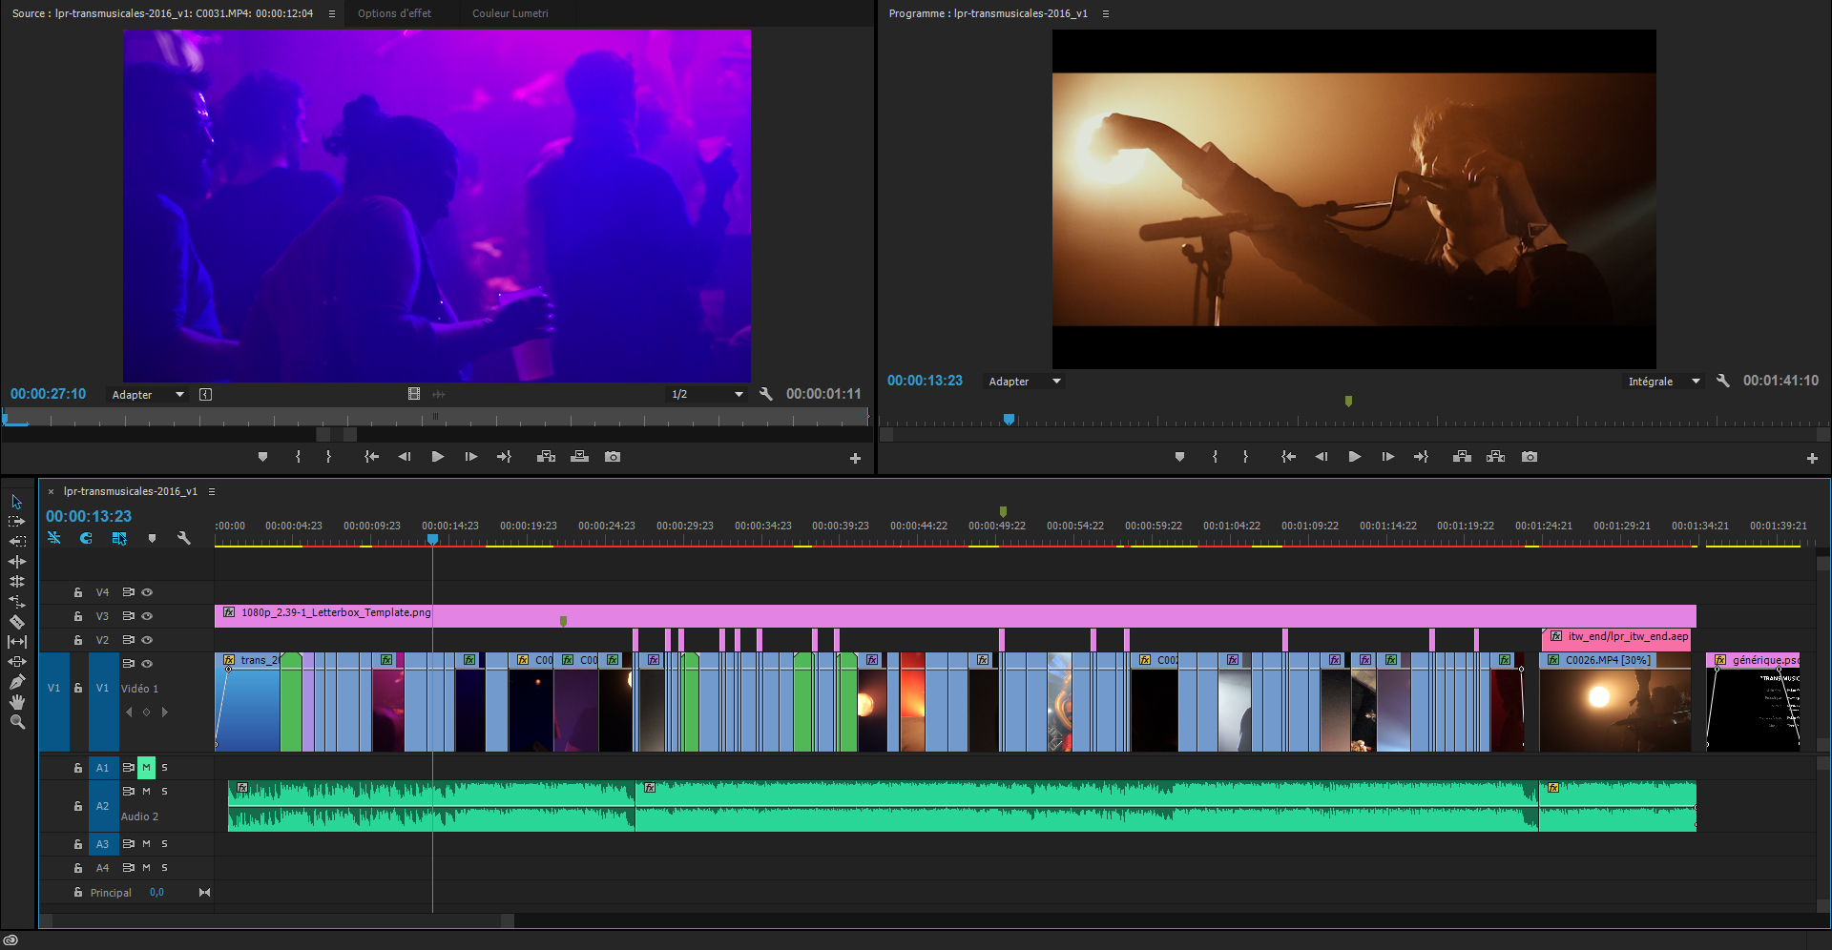Select the Hand tool

coord(17,702)
